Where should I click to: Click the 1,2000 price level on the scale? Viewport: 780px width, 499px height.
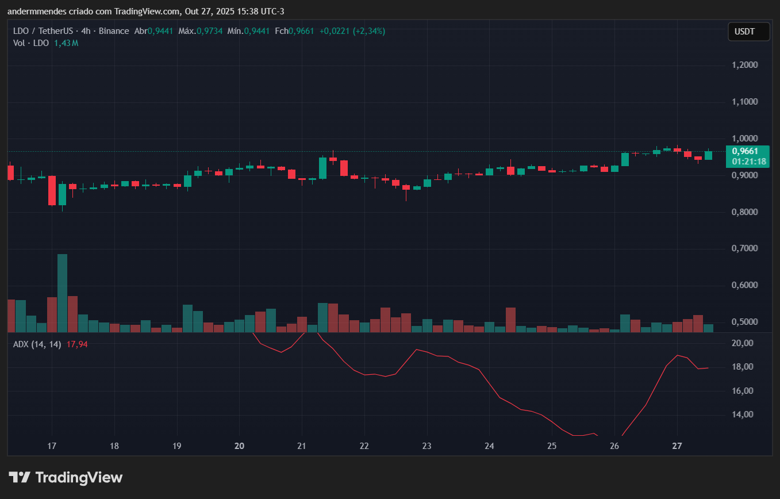point(745,64)
